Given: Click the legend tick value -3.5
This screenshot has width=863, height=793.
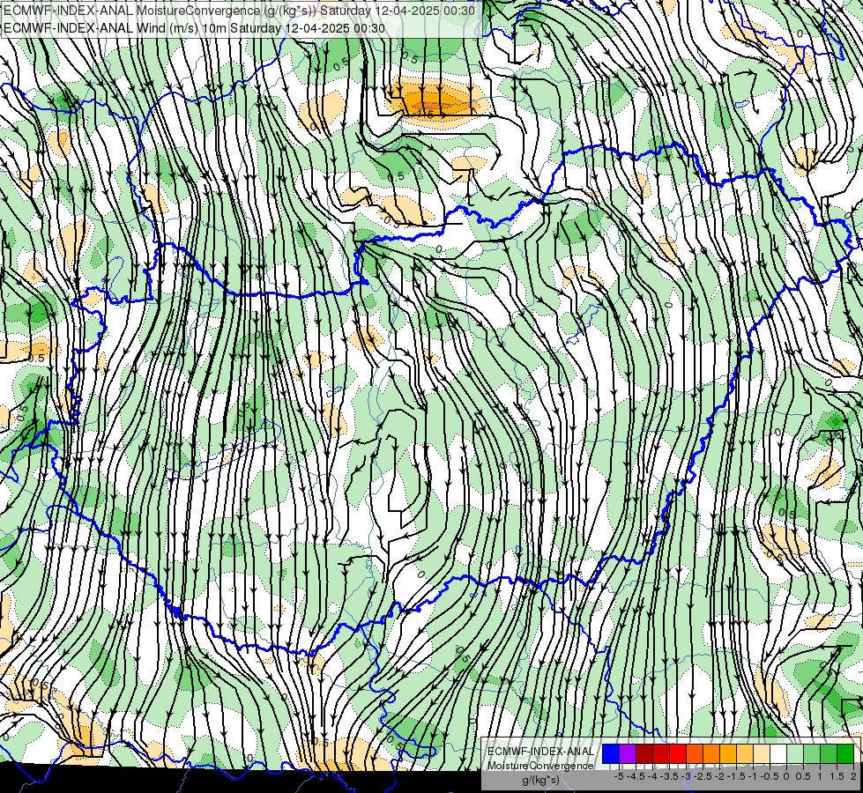Looking at the screenshot, I should (669, 776).
